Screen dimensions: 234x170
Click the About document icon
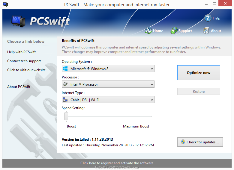pos(206,31)
